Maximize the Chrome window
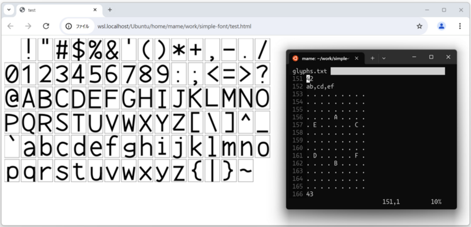 [x=444, y=10]
